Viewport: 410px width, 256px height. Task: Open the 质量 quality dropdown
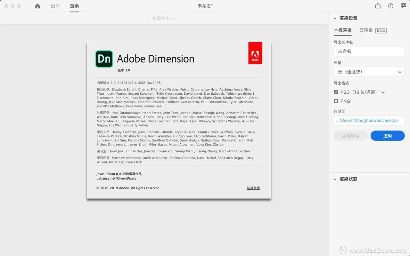(369, 72)
